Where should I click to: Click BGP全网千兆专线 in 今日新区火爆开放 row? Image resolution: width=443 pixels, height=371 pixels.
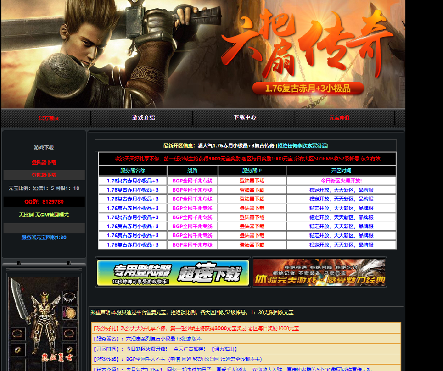192,181
